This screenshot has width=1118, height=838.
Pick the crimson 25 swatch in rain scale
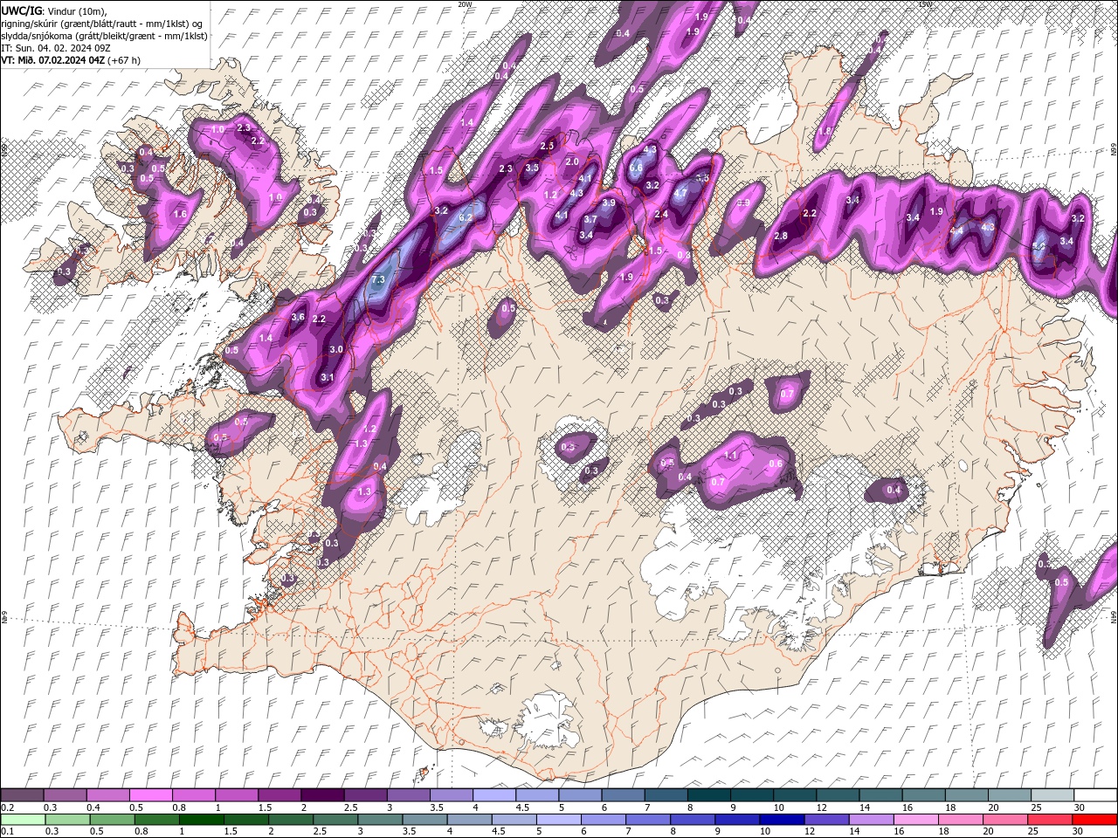coord(1048,819)
